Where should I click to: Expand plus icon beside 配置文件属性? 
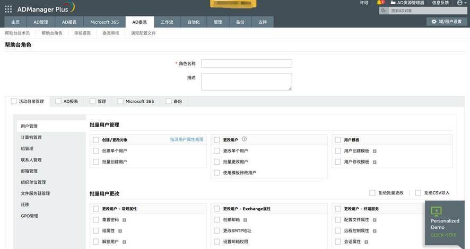coord(375,220)
